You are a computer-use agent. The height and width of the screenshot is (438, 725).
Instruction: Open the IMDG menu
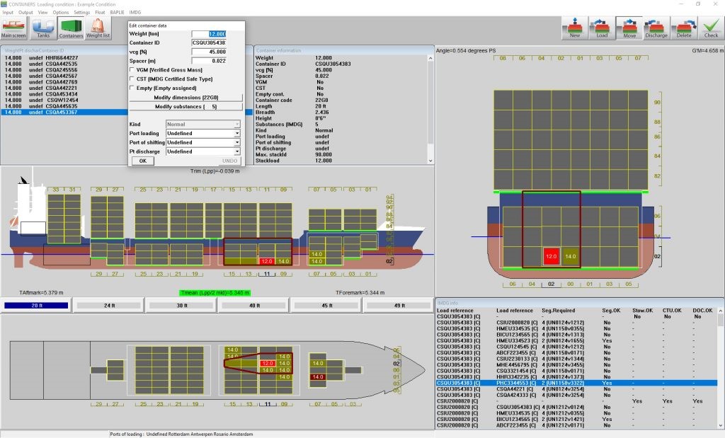[136, 12]
